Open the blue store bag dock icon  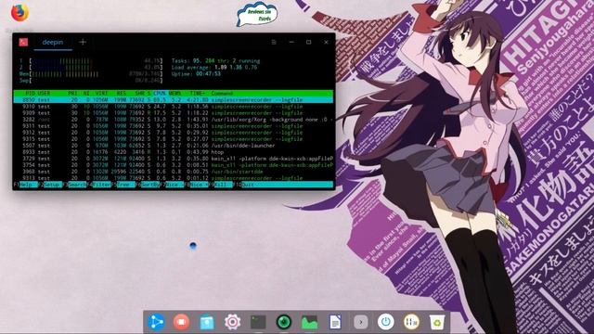pyautogui.click(x=207, y=322)
